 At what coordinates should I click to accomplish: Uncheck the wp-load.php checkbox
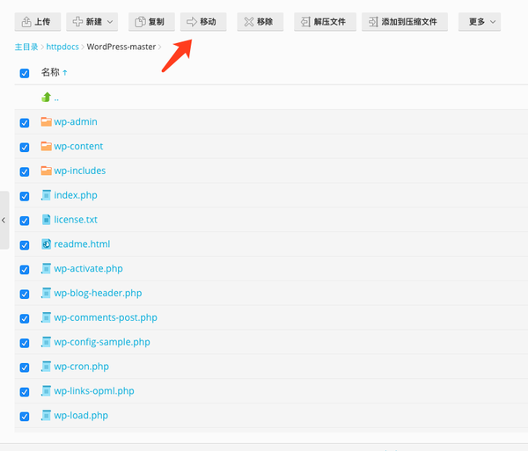25,417
